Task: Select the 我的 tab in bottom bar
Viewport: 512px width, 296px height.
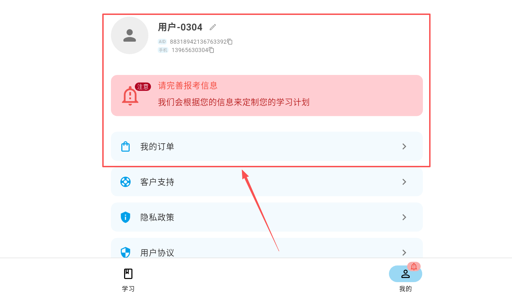Action: (x=406, y=280)
